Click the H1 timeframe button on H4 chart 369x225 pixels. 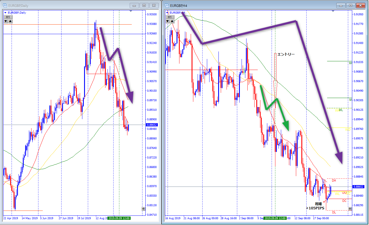pos(170,17)
